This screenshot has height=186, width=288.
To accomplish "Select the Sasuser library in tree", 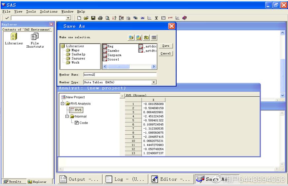I will pos(78,58).
